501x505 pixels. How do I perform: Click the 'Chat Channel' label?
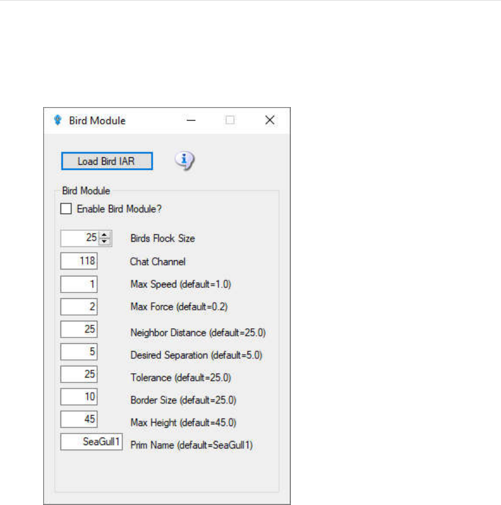(158, 261)
